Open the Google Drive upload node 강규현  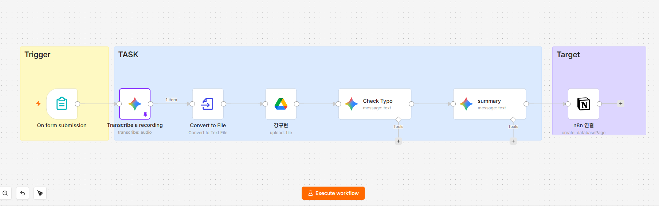(281, 104)
